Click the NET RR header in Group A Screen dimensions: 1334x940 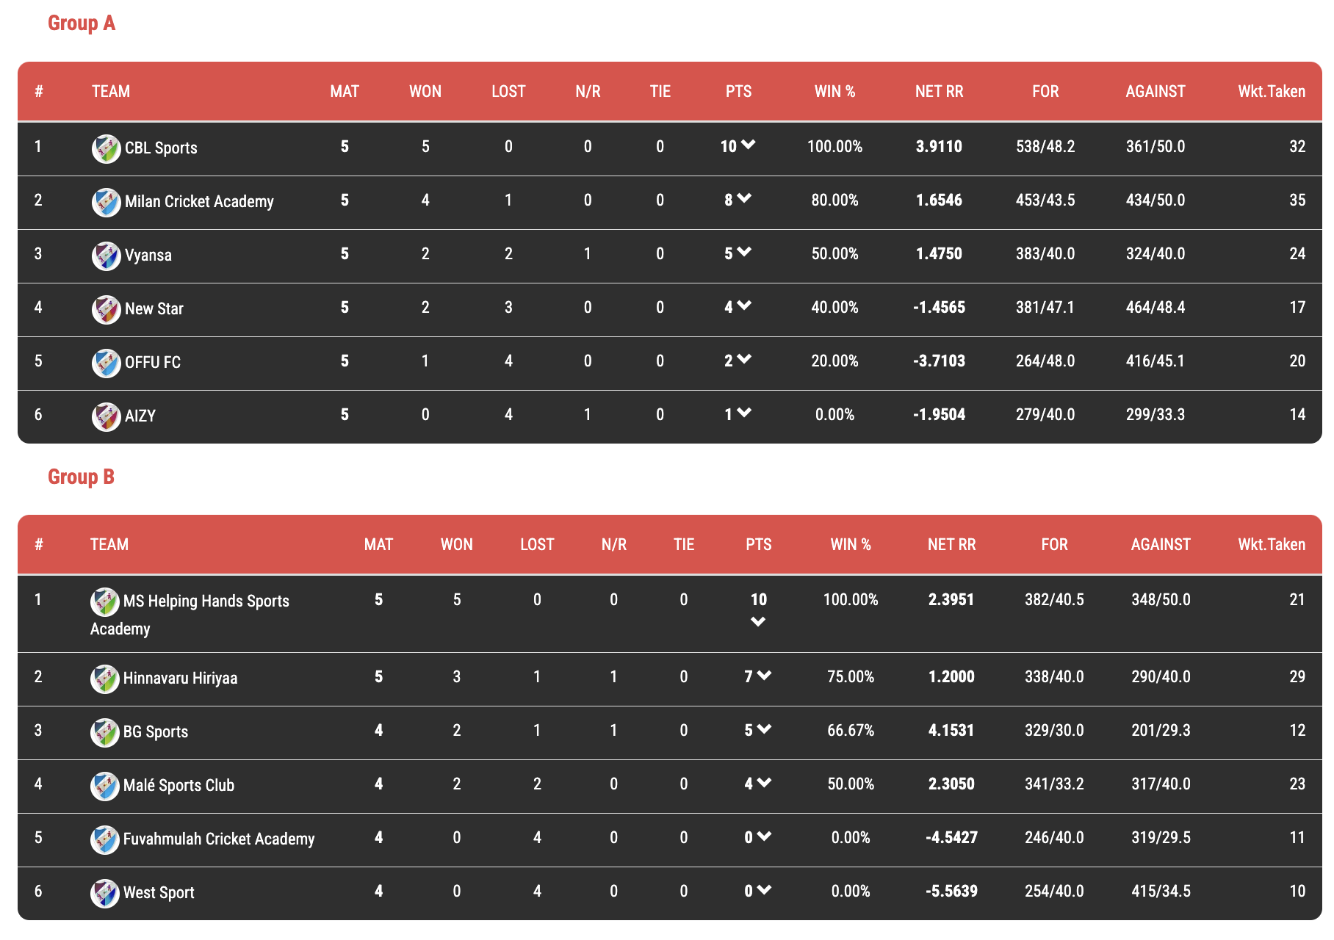939,92
